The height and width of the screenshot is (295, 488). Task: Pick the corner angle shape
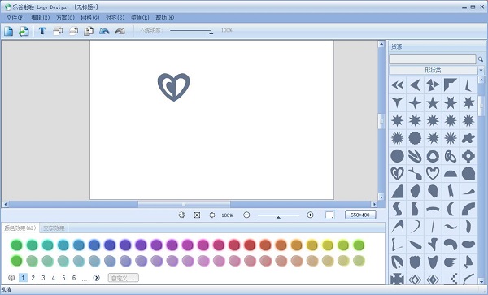(x=451, y=85)
